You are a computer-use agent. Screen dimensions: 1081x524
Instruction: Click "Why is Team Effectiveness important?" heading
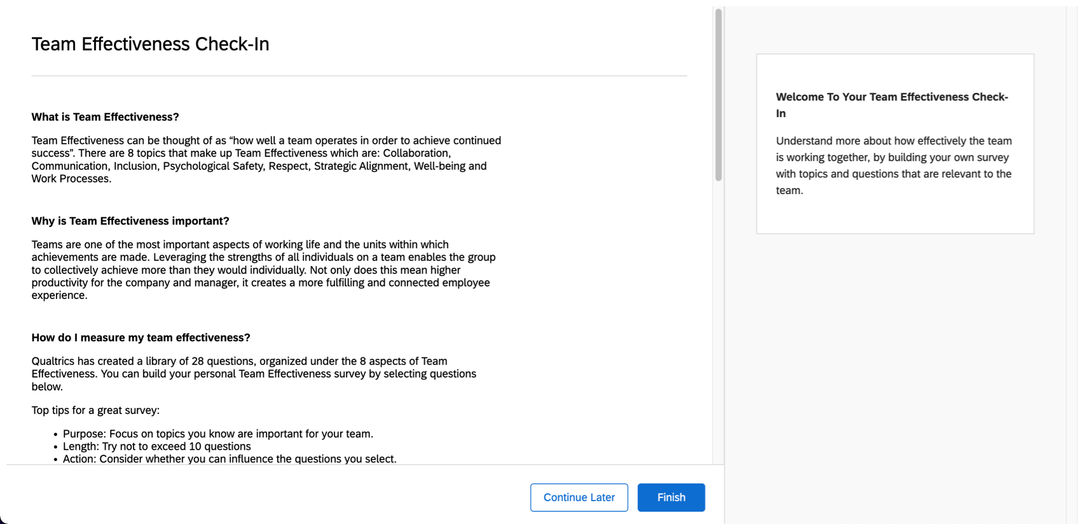pyautogui.click(x=130, y=221)
